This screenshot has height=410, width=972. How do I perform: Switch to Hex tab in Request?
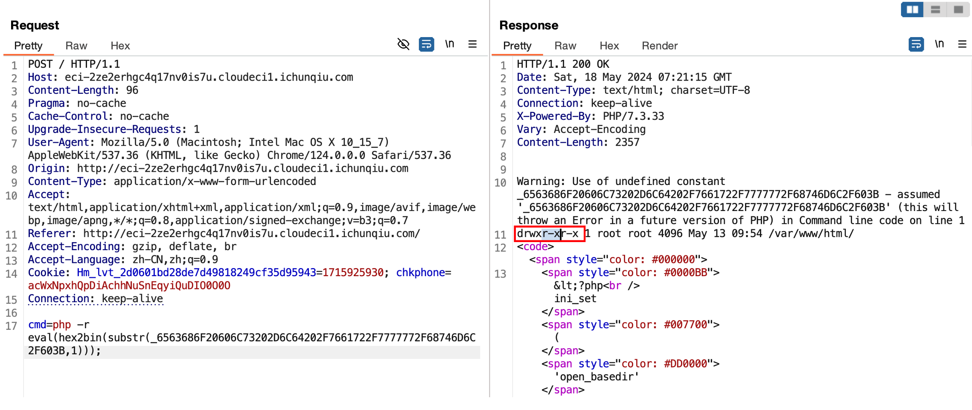coord(120,46)
